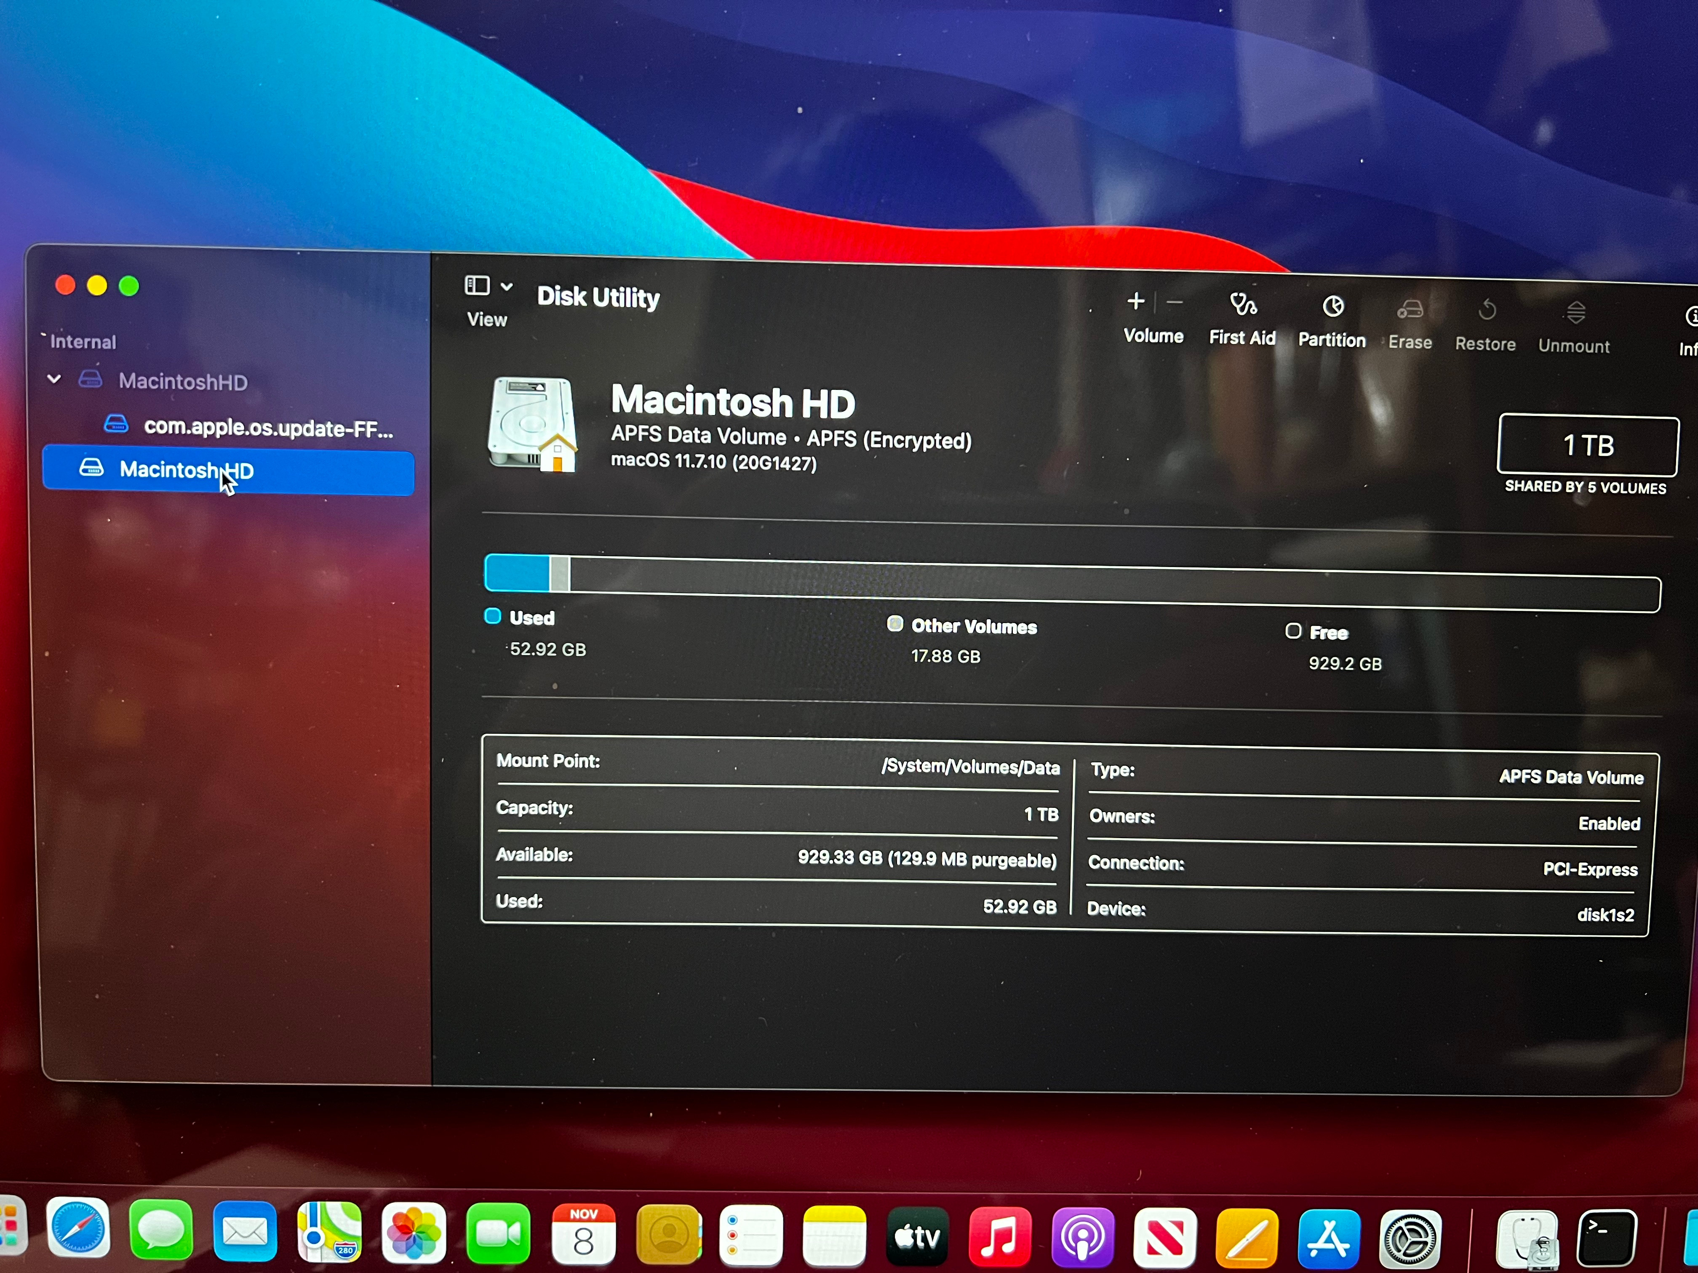
Task: Open Maps from the Dock
Action: 329,1232
